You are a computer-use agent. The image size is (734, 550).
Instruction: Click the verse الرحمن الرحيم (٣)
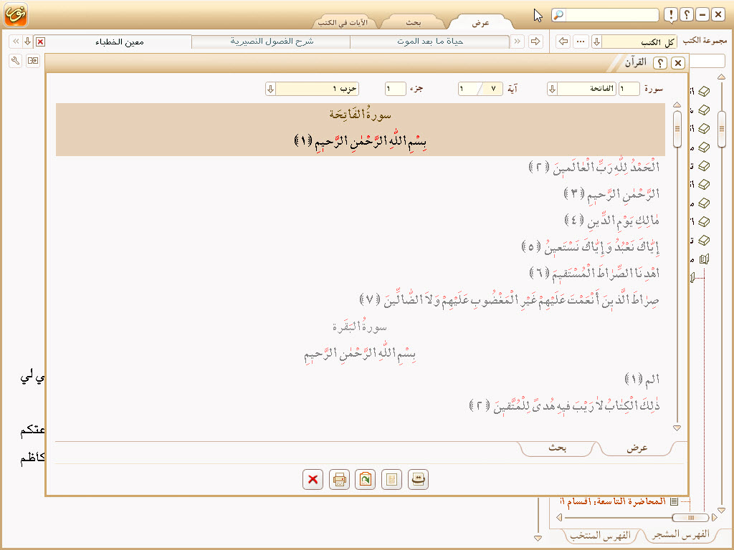tap(611, 193)
